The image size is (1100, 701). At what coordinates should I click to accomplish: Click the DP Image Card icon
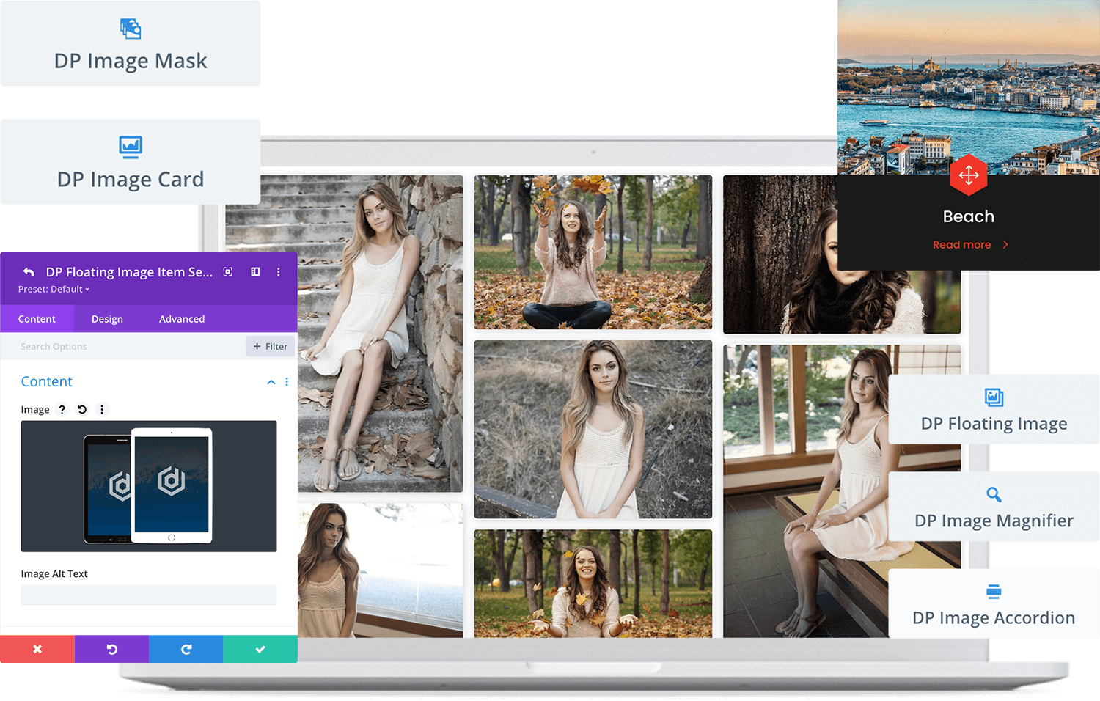point(131,147)
